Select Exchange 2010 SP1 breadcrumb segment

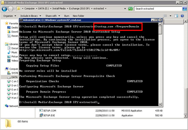pyautogui.click(x=79, y=9)
